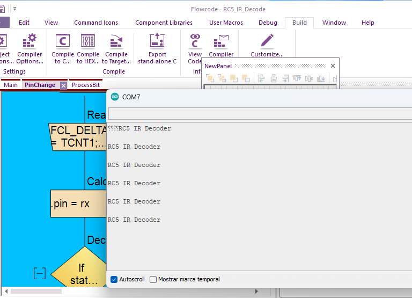412x298 pixels.
Task: Click the Compile to C icon
Action: [63, 49]
